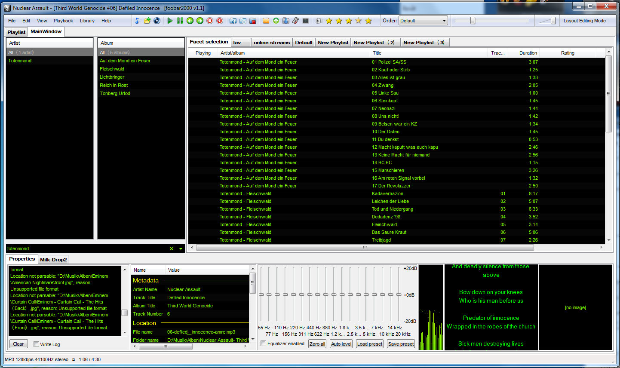The image size is (620, 368).
Task: Open the New Playlist (3) tab
Action: coord(425,43)
